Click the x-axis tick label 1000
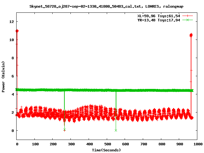204x153 pixels. tap(198, 144)
